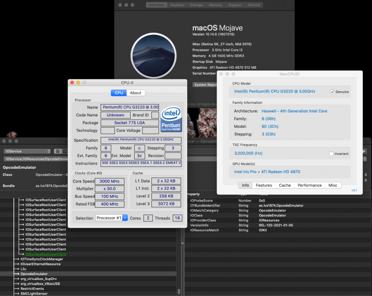
Task: Click the split divider handle between panes
Action: pos(182,243)
